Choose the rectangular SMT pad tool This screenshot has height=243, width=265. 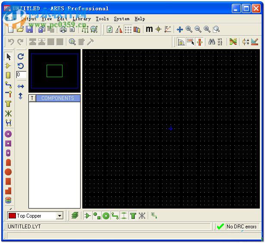(8, 181)
